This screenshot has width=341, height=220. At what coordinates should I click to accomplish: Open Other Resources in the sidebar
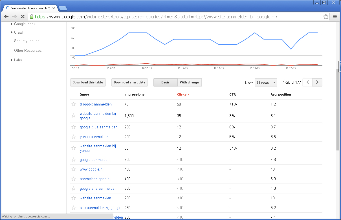[x=28, y=51]
